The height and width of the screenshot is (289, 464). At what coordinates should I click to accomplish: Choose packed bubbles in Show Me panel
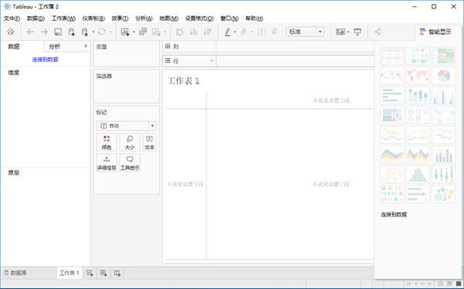coord(444,194)
